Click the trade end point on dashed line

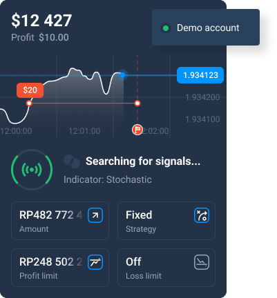click(137, 103)
